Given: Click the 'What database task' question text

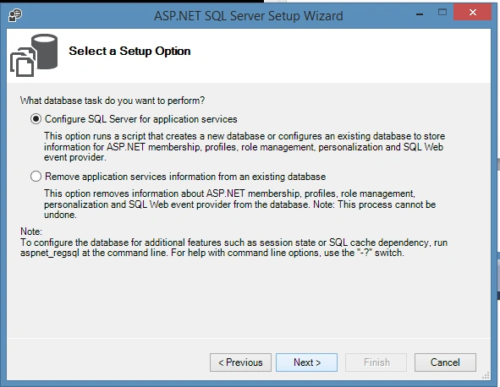Looking at the screenshot, I should (x=113, y=101).
